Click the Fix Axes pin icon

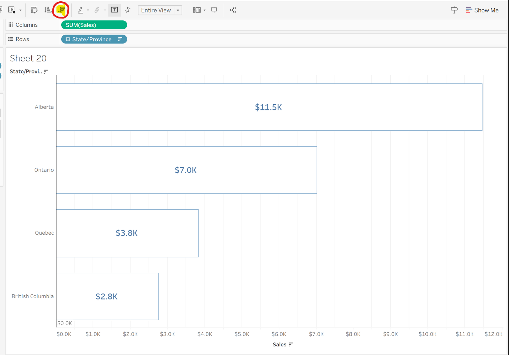pyautogui.click(x=128, y=10)
